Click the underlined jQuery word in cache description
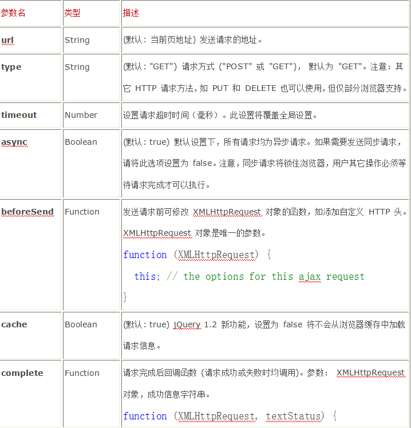Image resolution: width=411 pixels, height=428 pixels. 187,324
